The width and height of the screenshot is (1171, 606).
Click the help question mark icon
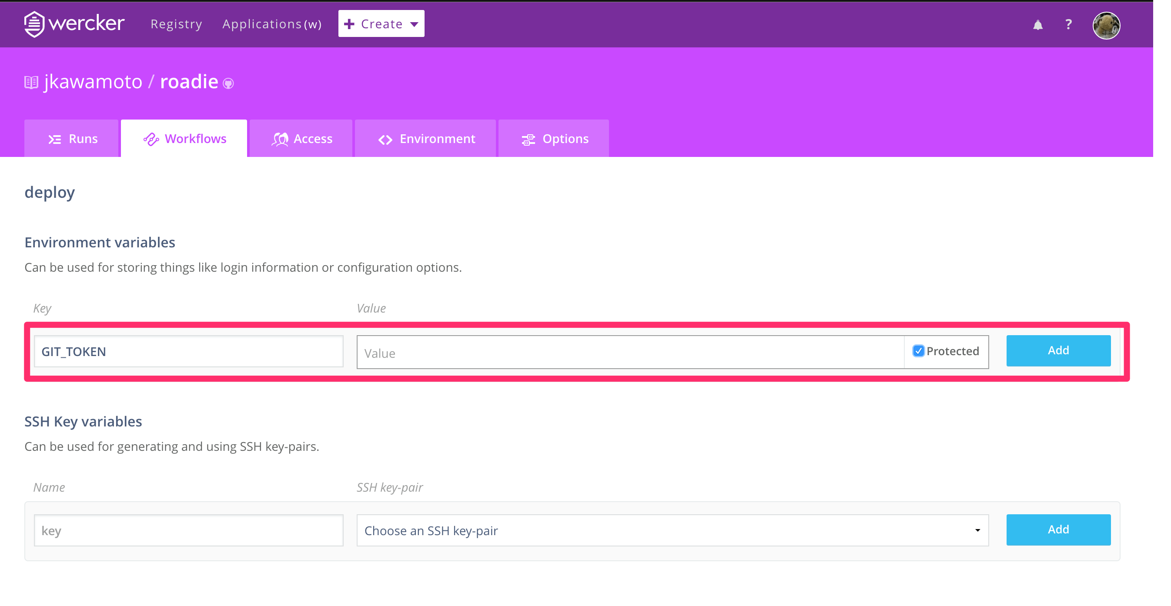pos(1068,24)
